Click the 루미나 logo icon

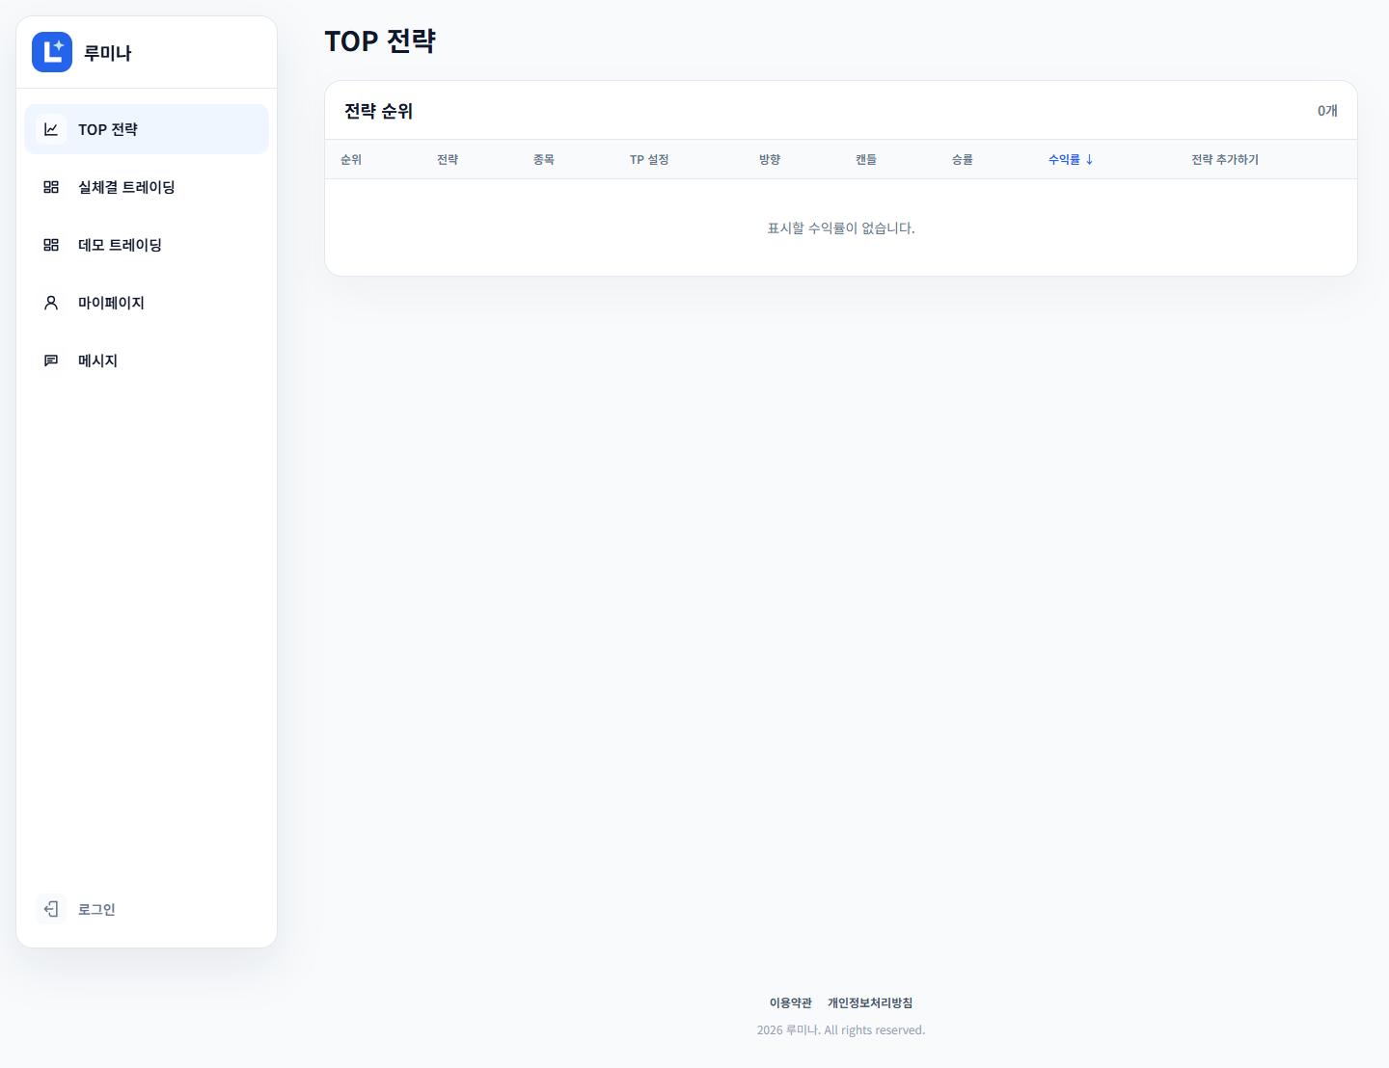point(52,52)
